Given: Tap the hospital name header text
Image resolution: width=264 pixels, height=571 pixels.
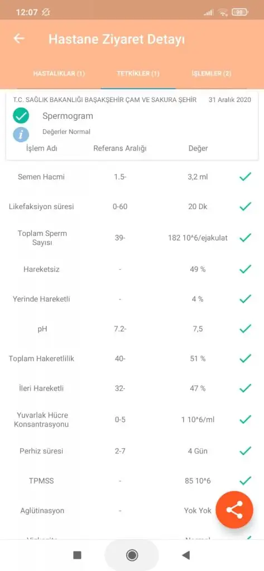Looking at the screenshot, I should tap(105, 100).
